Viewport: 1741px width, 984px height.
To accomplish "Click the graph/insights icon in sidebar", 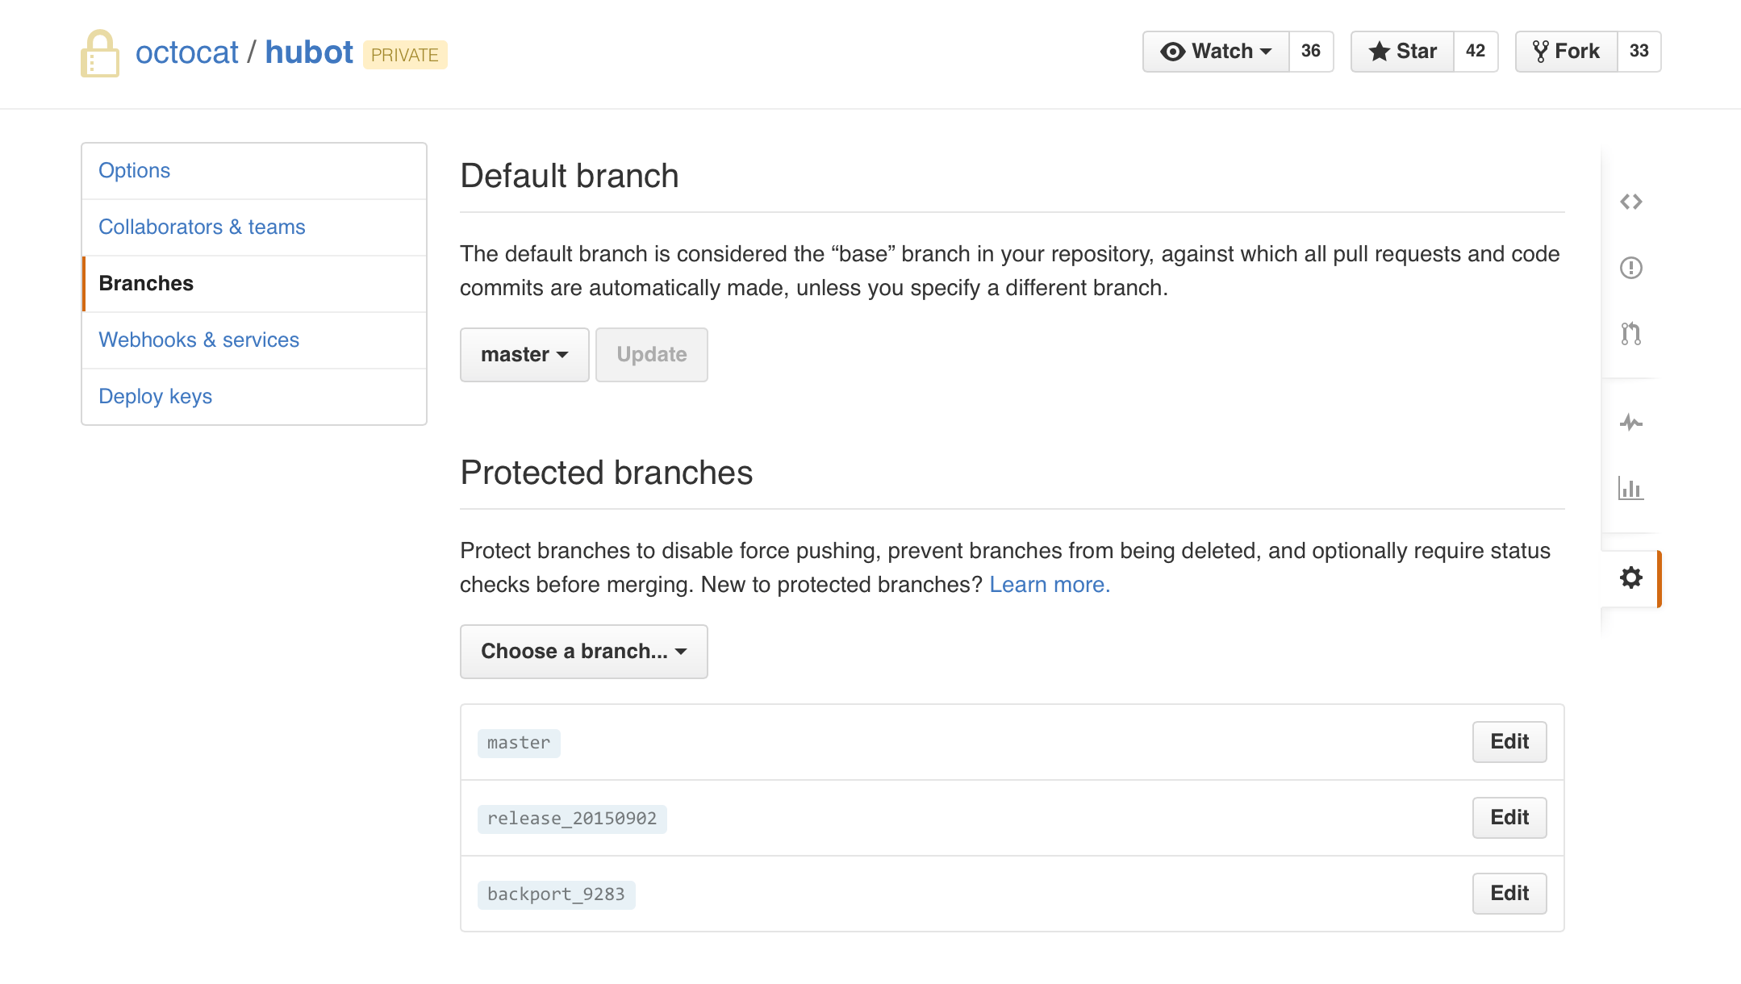I will 1630,489.
